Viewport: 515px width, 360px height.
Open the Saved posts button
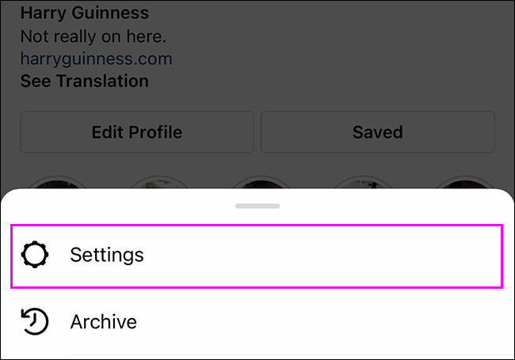[377, 132]
